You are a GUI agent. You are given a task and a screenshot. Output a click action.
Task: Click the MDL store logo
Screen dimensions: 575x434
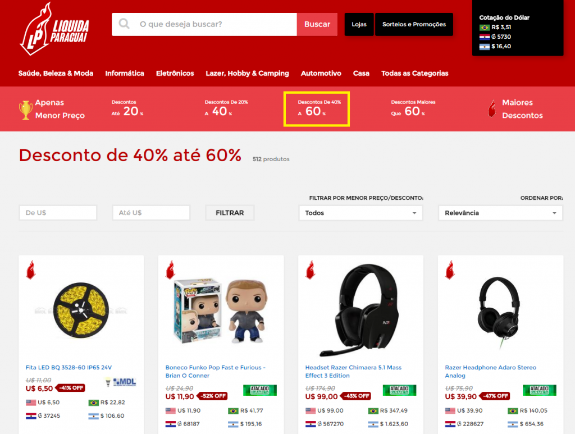121,382
